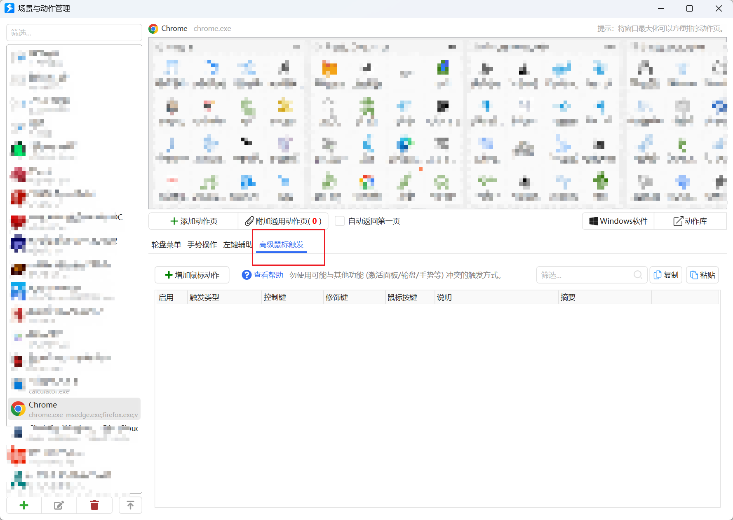Open the 查看帮助 help link
Screen dimensions: 733x520
(x=263, y=275)
